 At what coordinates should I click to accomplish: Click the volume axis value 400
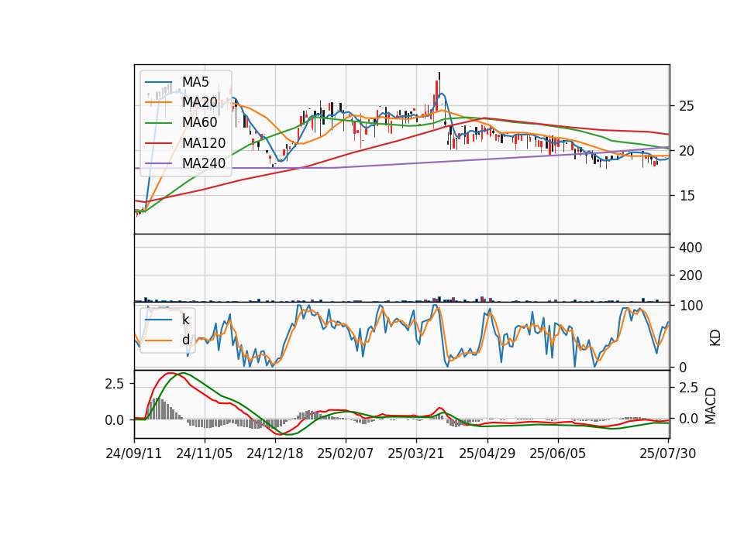[691, 248]
